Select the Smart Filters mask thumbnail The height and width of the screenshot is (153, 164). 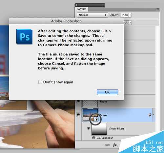click(99, 129)
